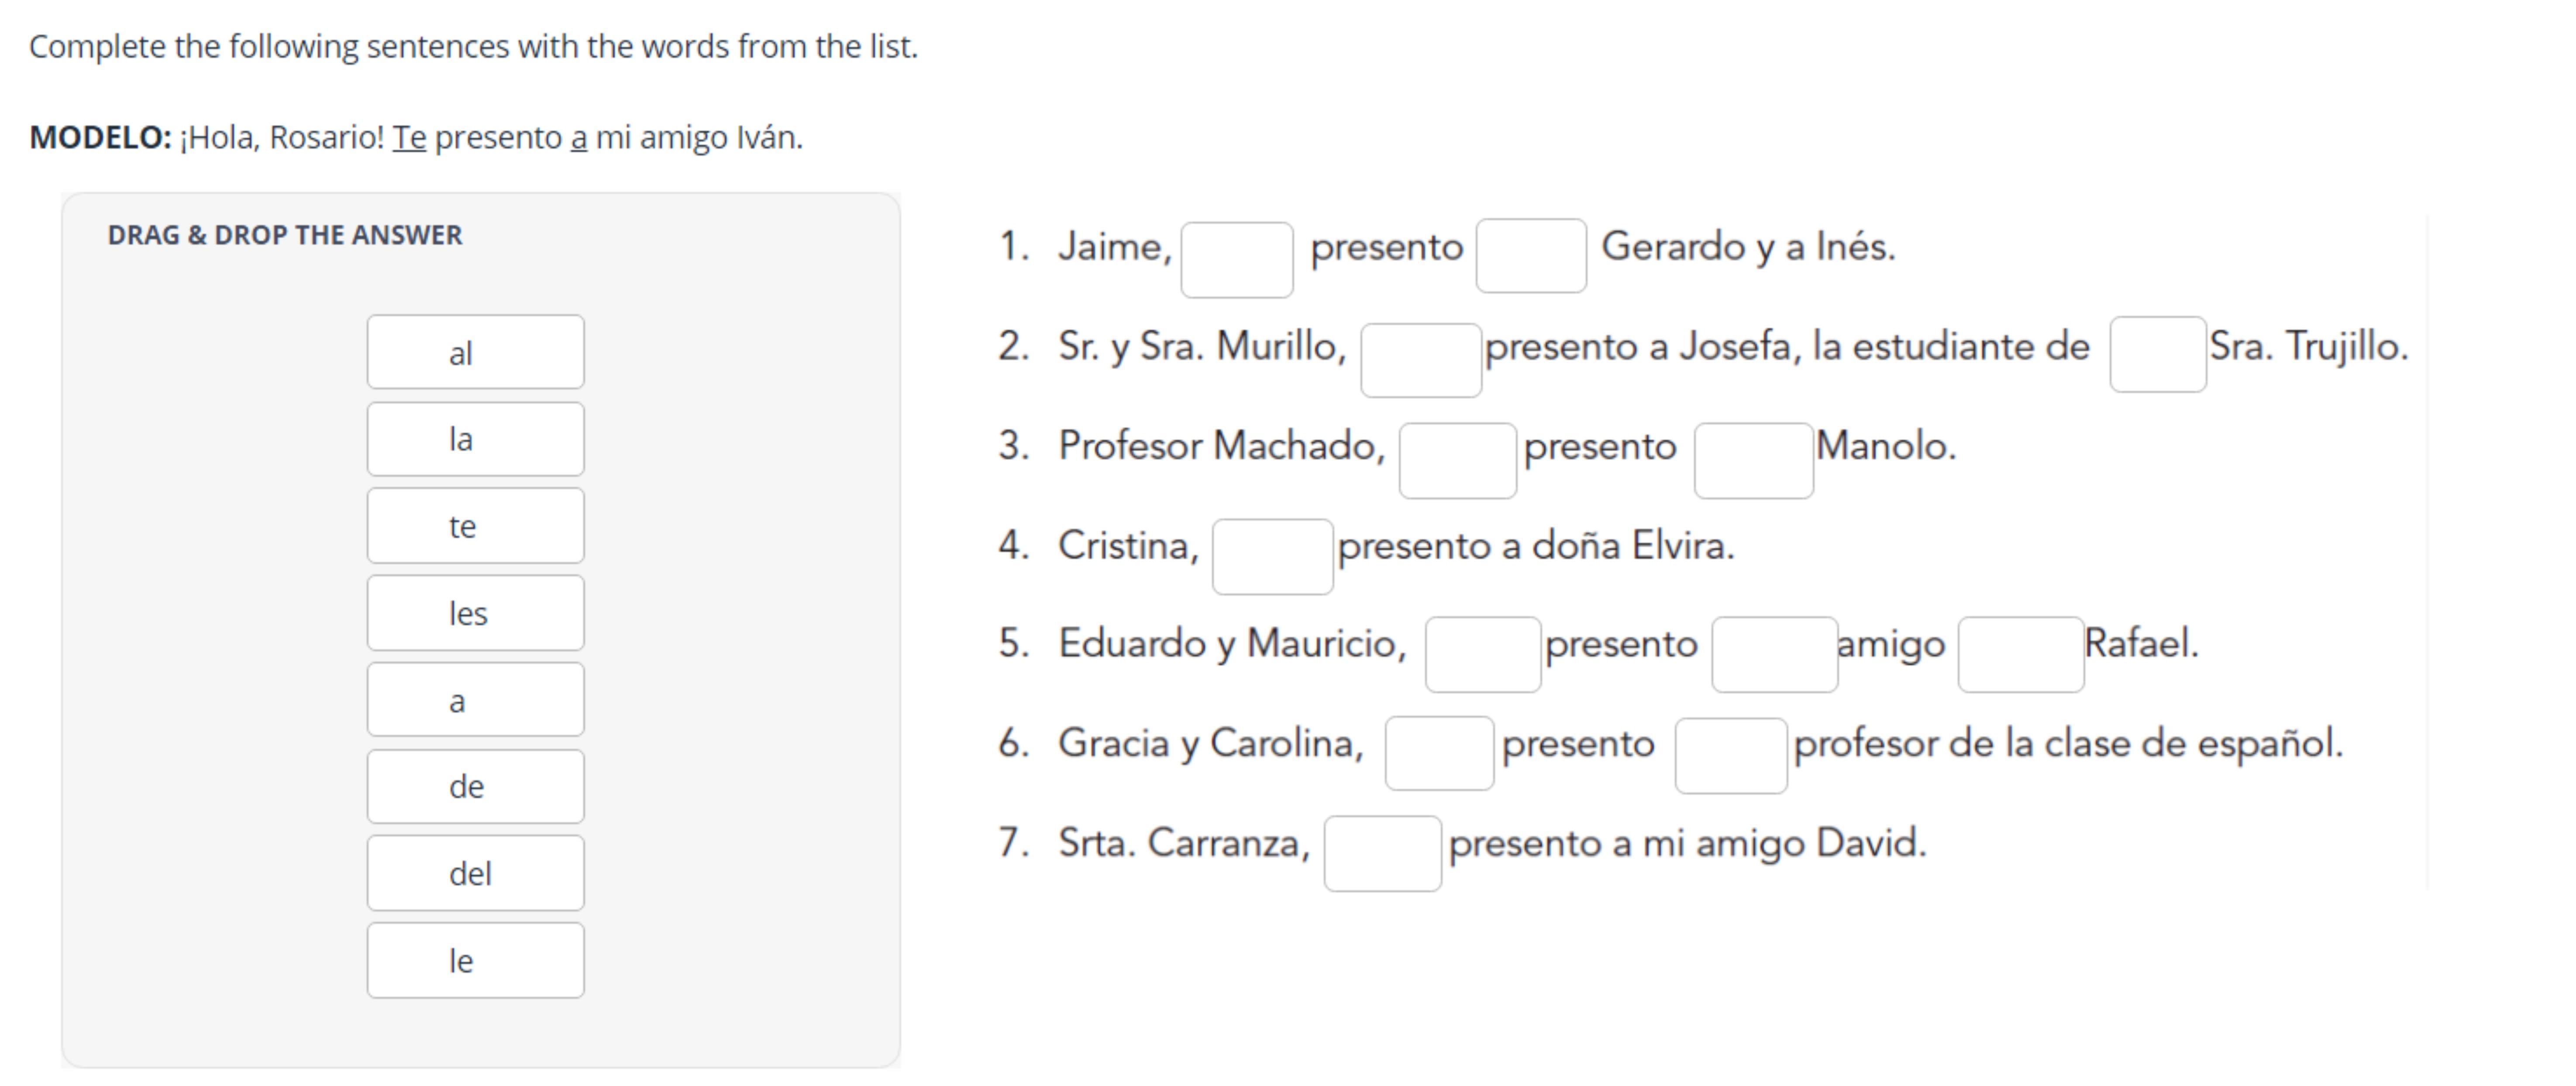
Task: Select the single 'a' word tile
Action: [x=475, y=700]
